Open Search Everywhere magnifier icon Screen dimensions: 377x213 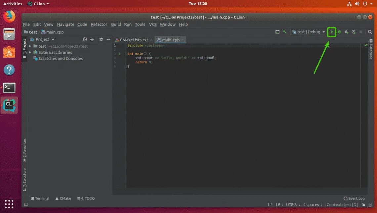point(370,32)
